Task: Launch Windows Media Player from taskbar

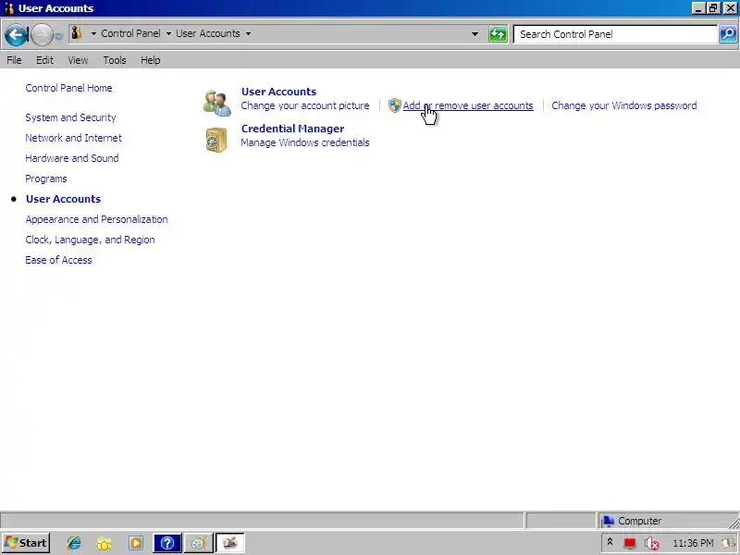Action: [136, 543]
